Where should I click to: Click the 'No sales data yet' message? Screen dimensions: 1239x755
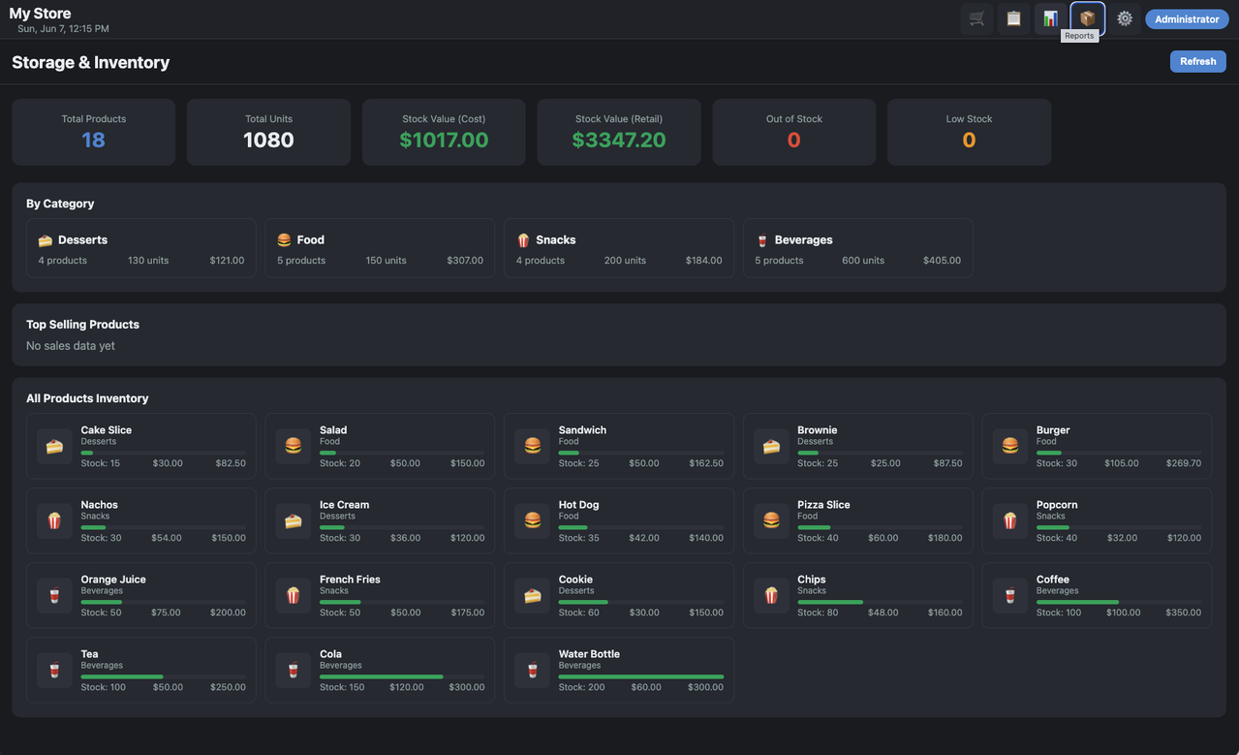pyautogui.click(x=71, y=346)
